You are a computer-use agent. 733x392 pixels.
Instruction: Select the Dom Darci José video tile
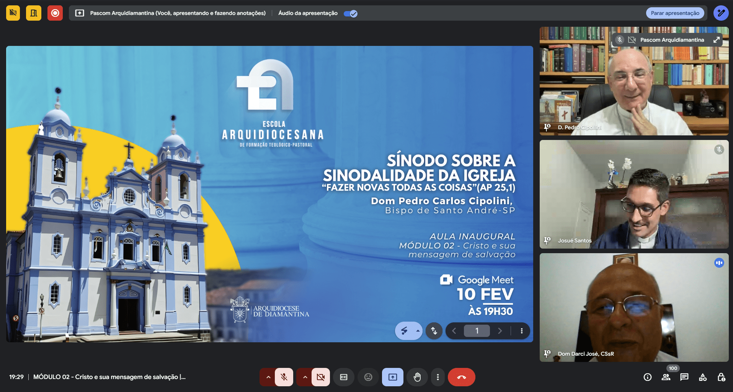(634, 307)
